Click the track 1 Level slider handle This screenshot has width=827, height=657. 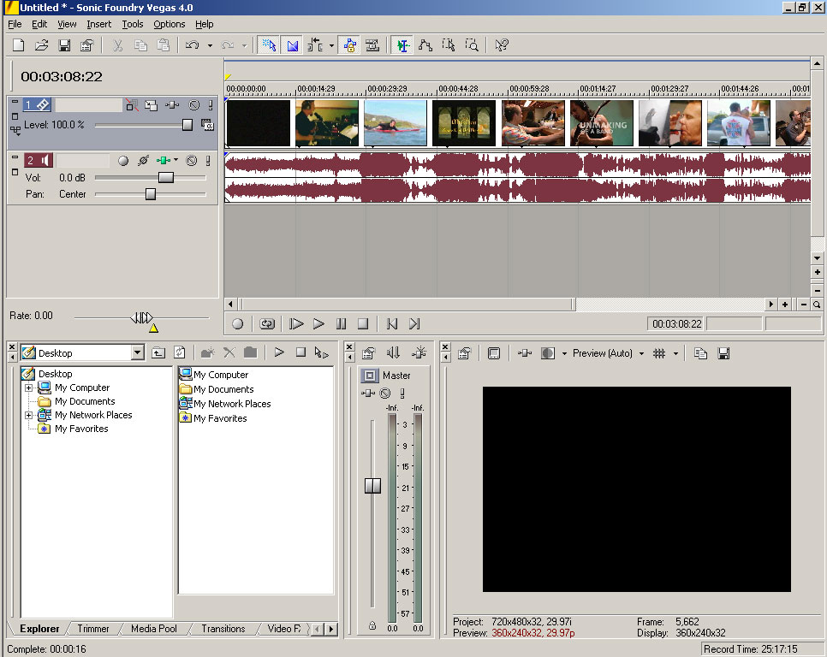[x=187, y=125]
